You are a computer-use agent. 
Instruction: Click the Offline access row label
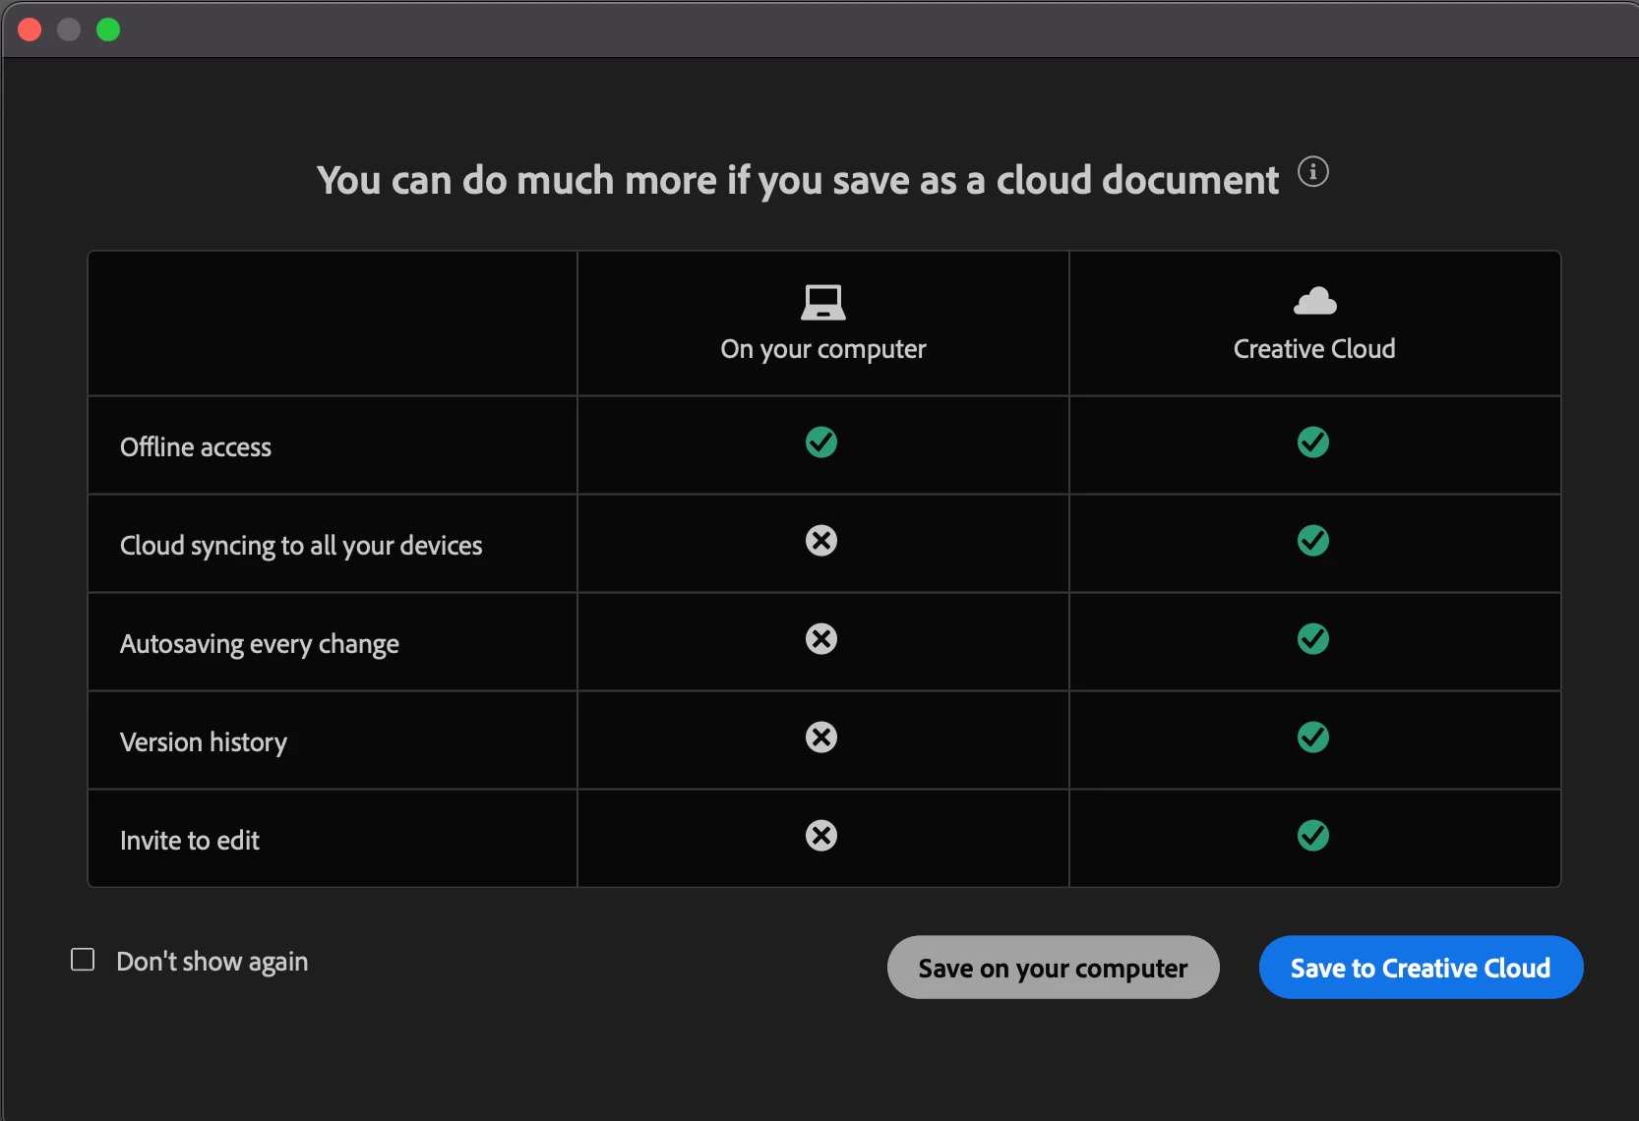click(x=196, y=447)
